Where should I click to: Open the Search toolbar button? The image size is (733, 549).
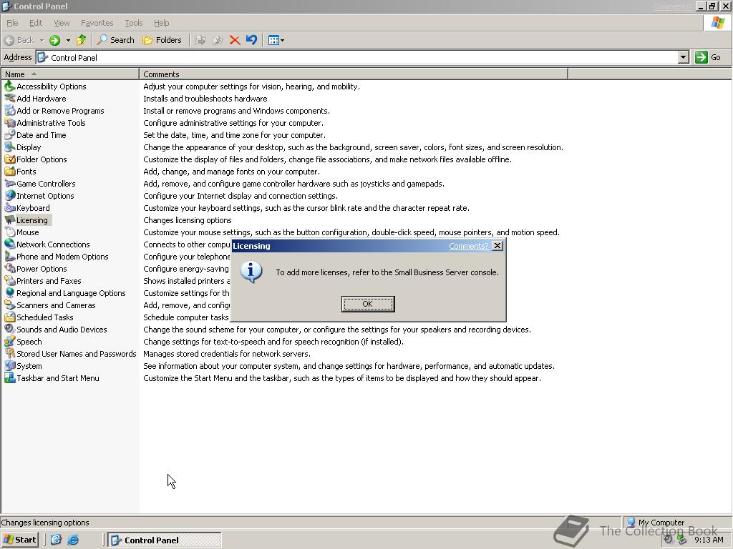coord(115,40)
